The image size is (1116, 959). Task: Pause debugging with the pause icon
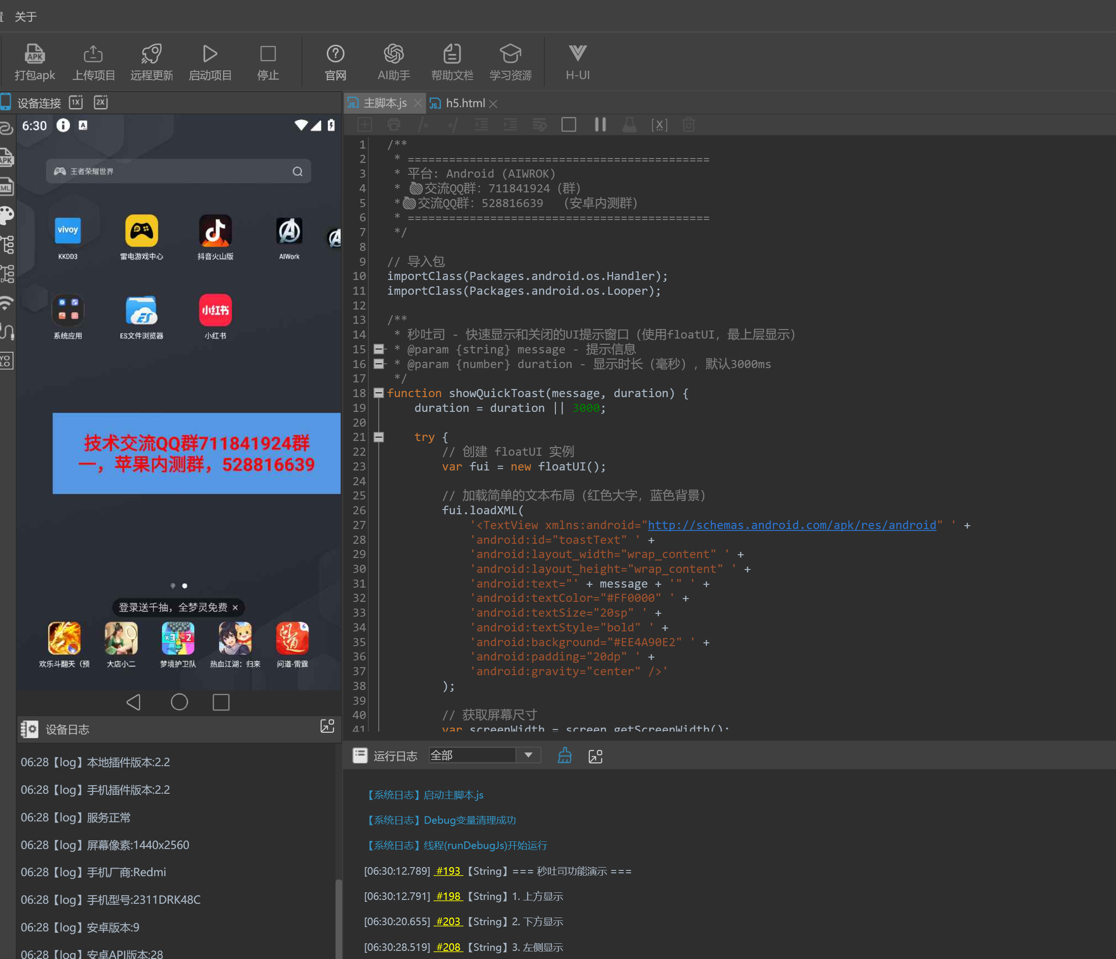pos(600,125)
